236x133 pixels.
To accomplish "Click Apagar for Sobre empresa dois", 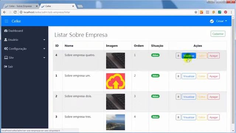I will pyautogui.click(x=214, y=97).
